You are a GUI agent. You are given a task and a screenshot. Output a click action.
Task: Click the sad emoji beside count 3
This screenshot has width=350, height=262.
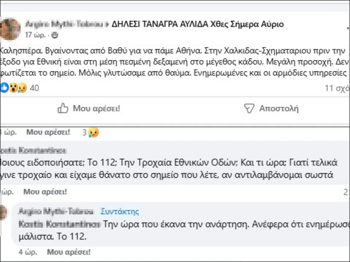[94, 133]
